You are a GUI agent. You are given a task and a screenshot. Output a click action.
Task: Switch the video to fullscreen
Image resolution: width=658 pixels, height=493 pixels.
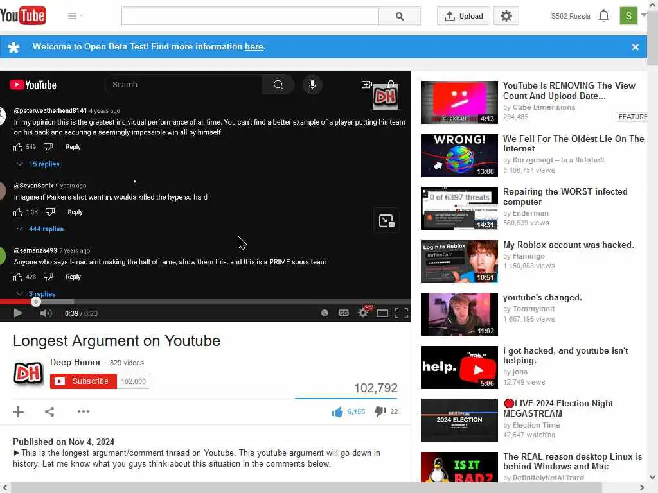point(402,313)
